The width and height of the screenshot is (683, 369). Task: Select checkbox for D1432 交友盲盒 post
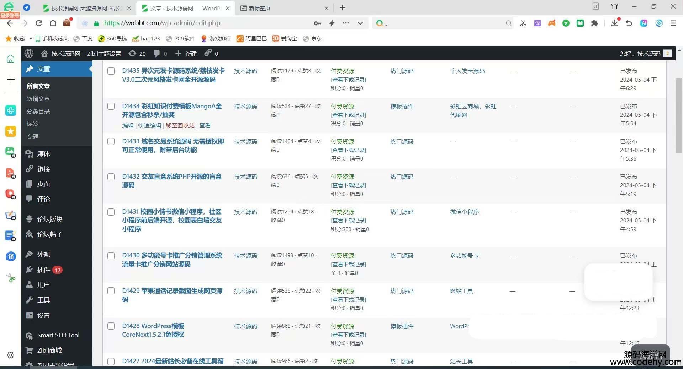coord(111,177)
